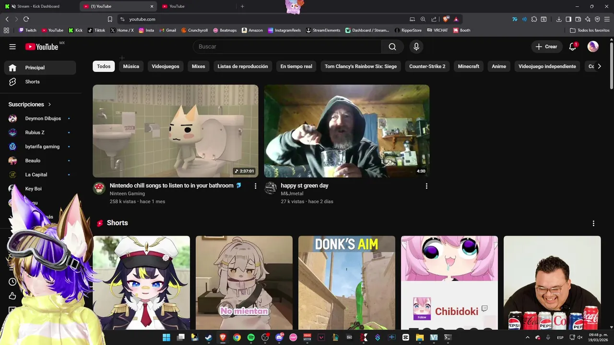Switch to the third YouTube browser tab

(198, 6)
